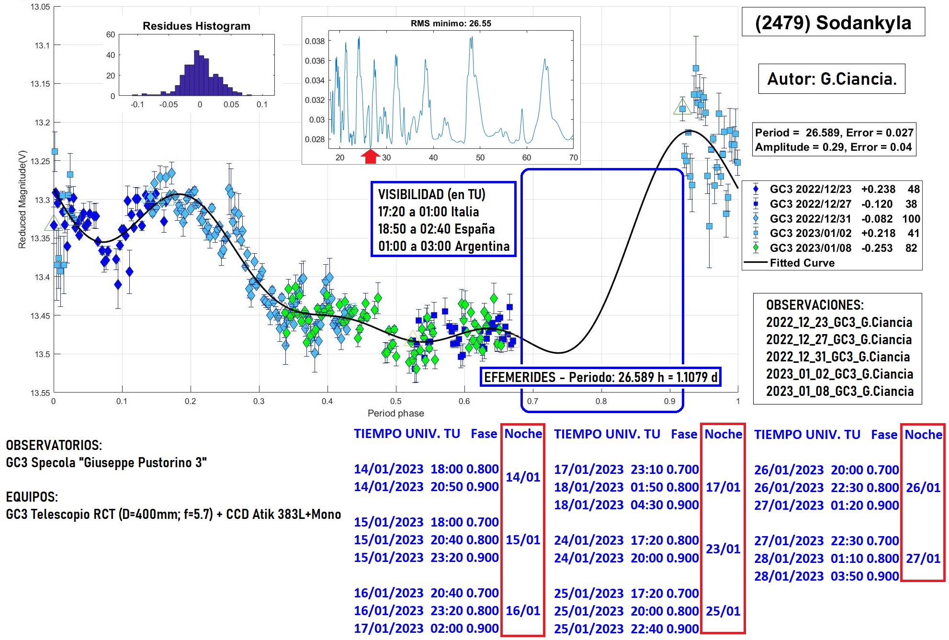The image size is (949, 640).
Task: Click the night label '23/01'
Action: point(723,549)
